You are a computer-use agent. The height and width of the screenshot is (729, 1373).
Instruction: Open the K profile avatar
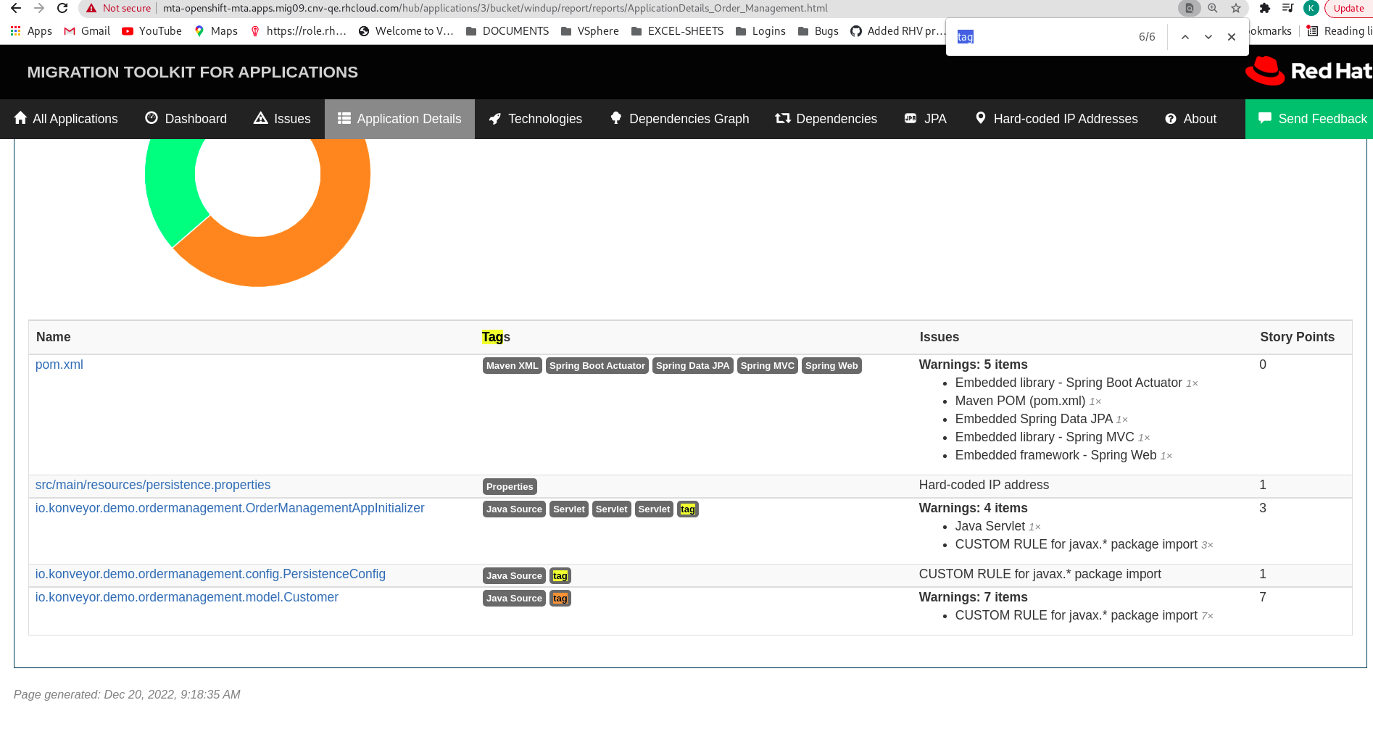pyautogui.click(x=1311, y=8)
